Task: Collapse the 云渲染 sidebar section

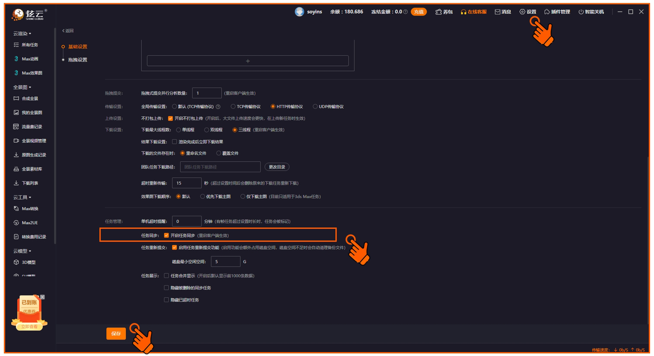Action: pos(22,33)
